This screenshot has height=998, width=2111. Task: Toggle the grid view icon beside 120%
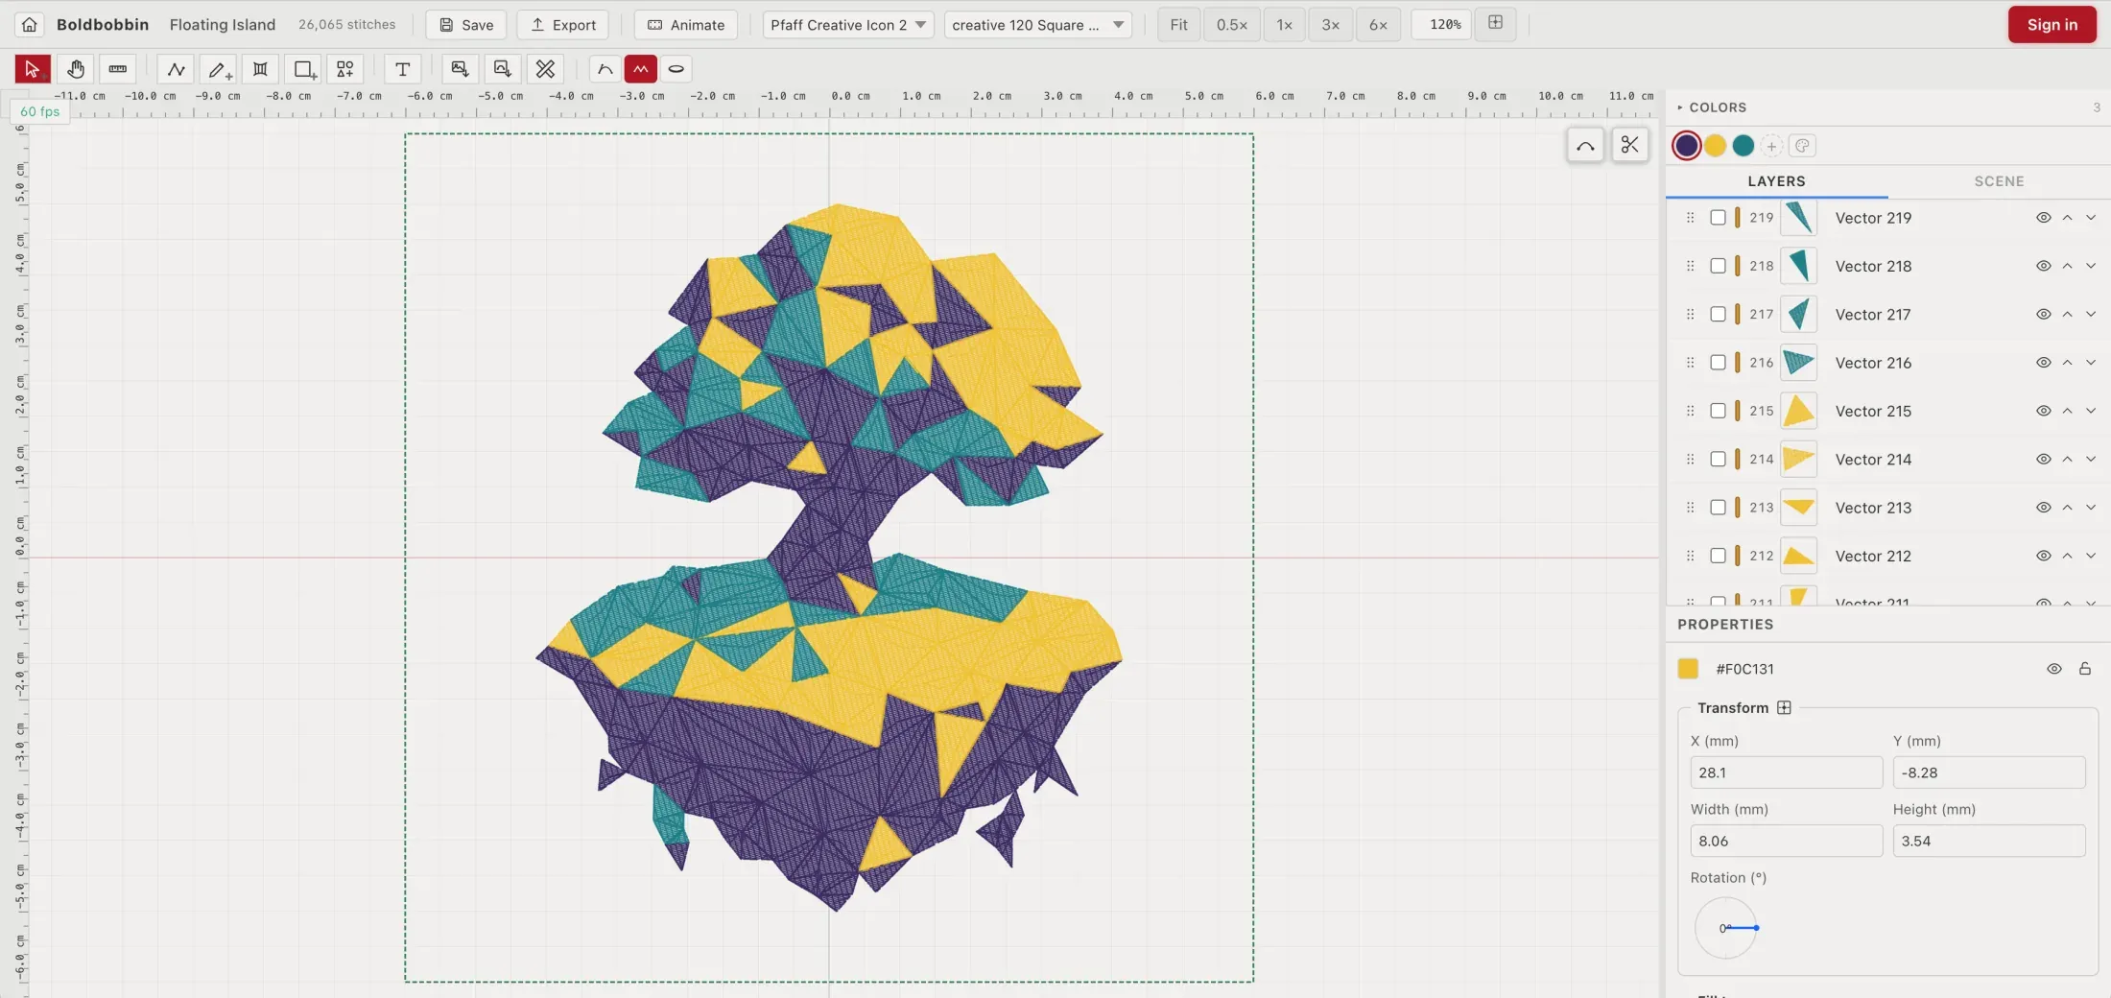tap(1496, 23)
